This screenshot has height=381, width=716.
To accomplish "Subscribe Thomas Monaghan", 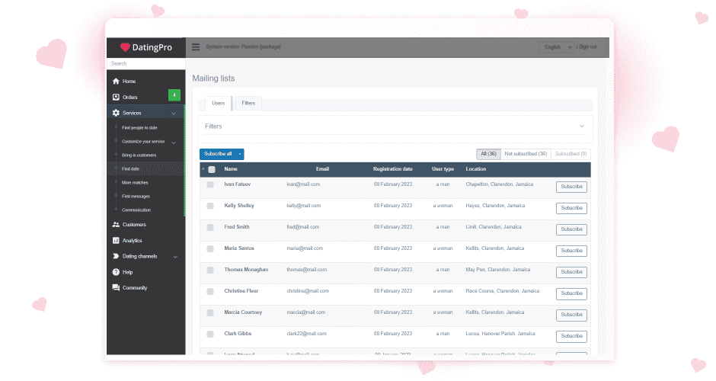I will [x=571, y=272].
